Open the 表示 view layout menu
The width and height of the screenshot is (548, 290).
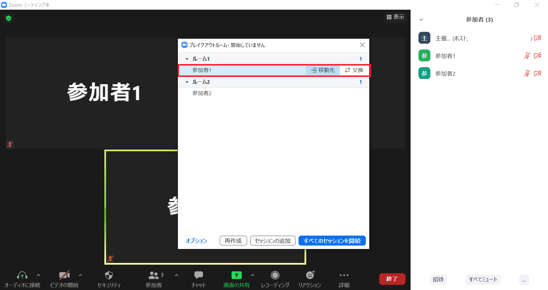[395, 17]
